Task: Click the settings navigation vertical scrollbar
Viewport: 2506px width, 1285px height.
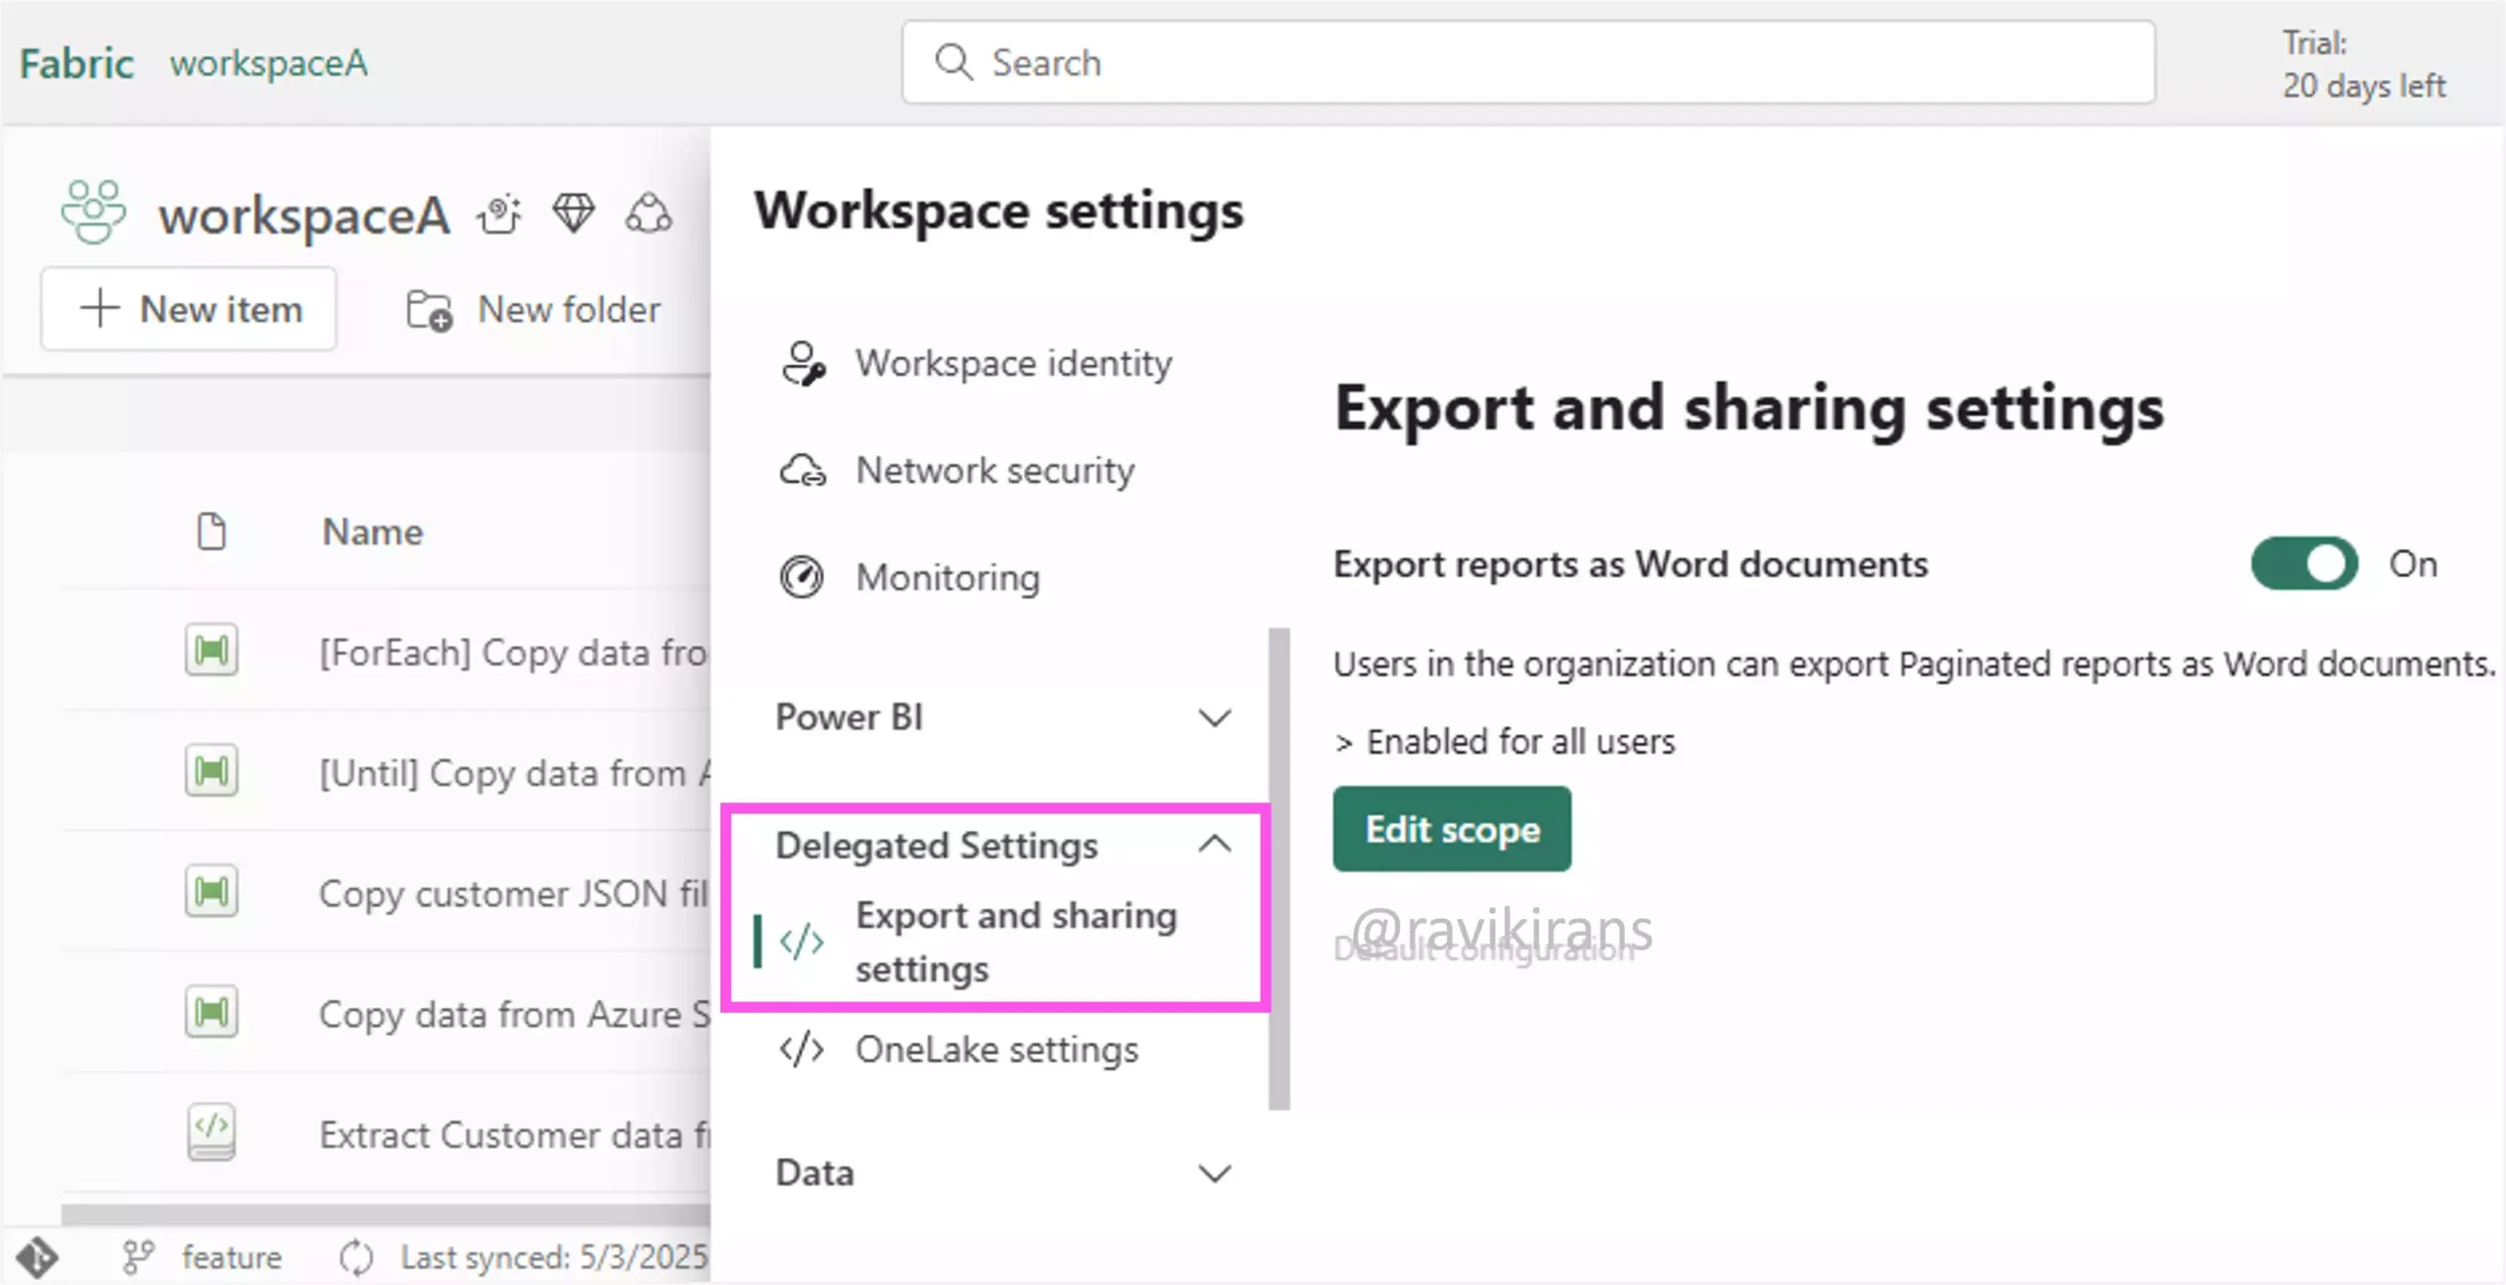Action: (x=1278, y=869)
